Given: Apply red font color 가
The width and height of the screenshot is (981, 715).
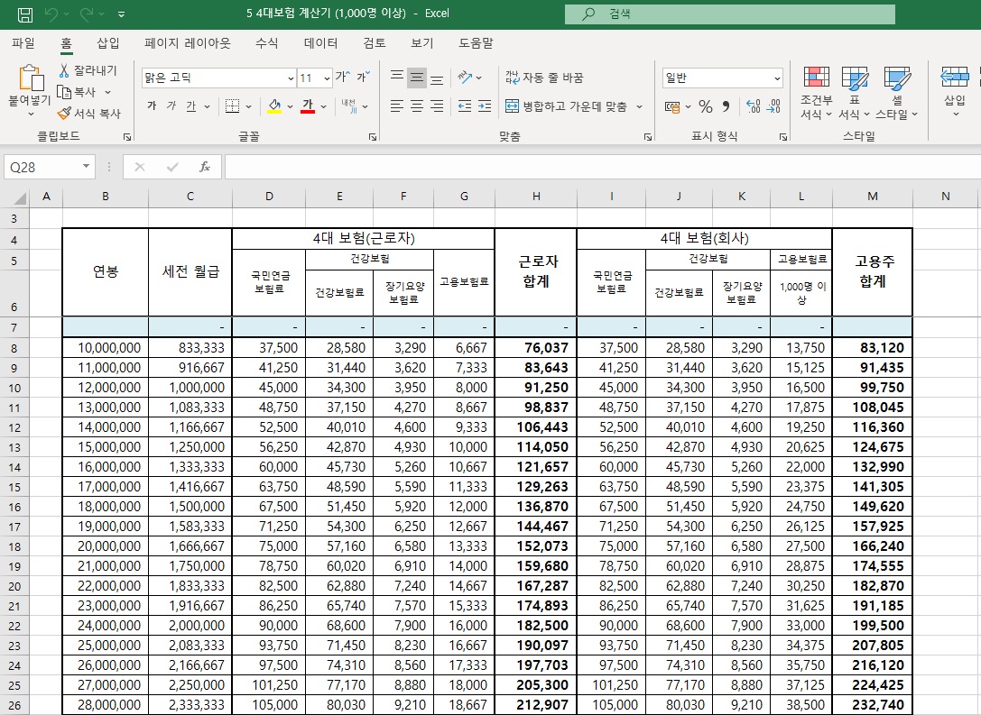Looking at the screenshot, I should point(307,106).
